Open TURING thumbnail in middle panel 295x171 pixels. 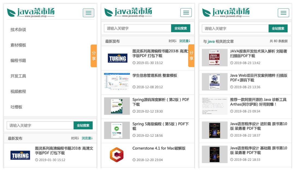pyautogui.click(x=118, y=58)
